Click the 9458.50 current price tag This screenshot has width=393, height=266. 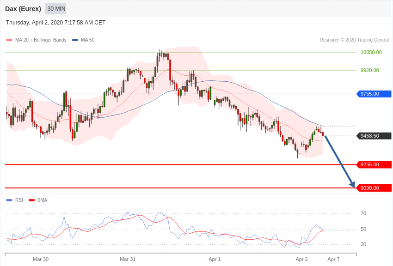[x=374, y=136]
